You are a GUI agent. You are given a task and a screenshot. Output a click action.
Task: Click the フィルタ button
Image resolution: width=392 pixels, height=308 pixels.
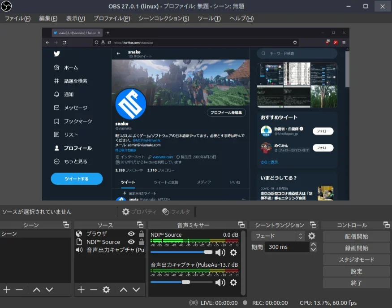pyautogui.click(x=176, y=212)
